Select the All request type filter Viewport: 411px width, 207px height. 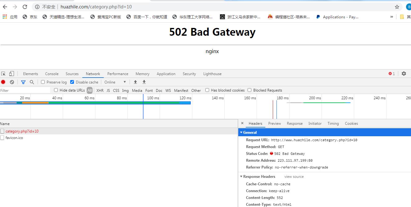click(x=90, y=90)
